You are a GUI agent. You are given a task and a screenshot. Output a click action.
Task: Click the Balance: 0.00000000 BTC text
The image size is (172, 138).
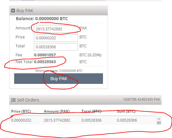tap(42, 19)
